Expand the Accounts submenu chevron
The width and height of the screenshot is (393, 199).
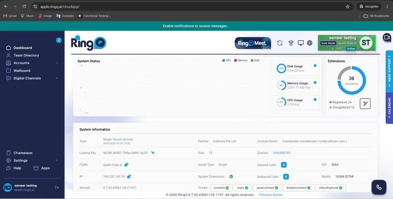pyautogui.click(x=57, y=63)
